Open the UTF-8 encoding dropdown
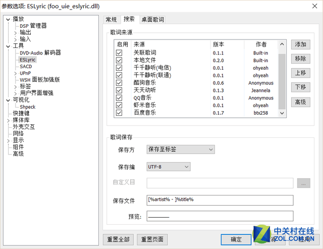 pos(168,167)
